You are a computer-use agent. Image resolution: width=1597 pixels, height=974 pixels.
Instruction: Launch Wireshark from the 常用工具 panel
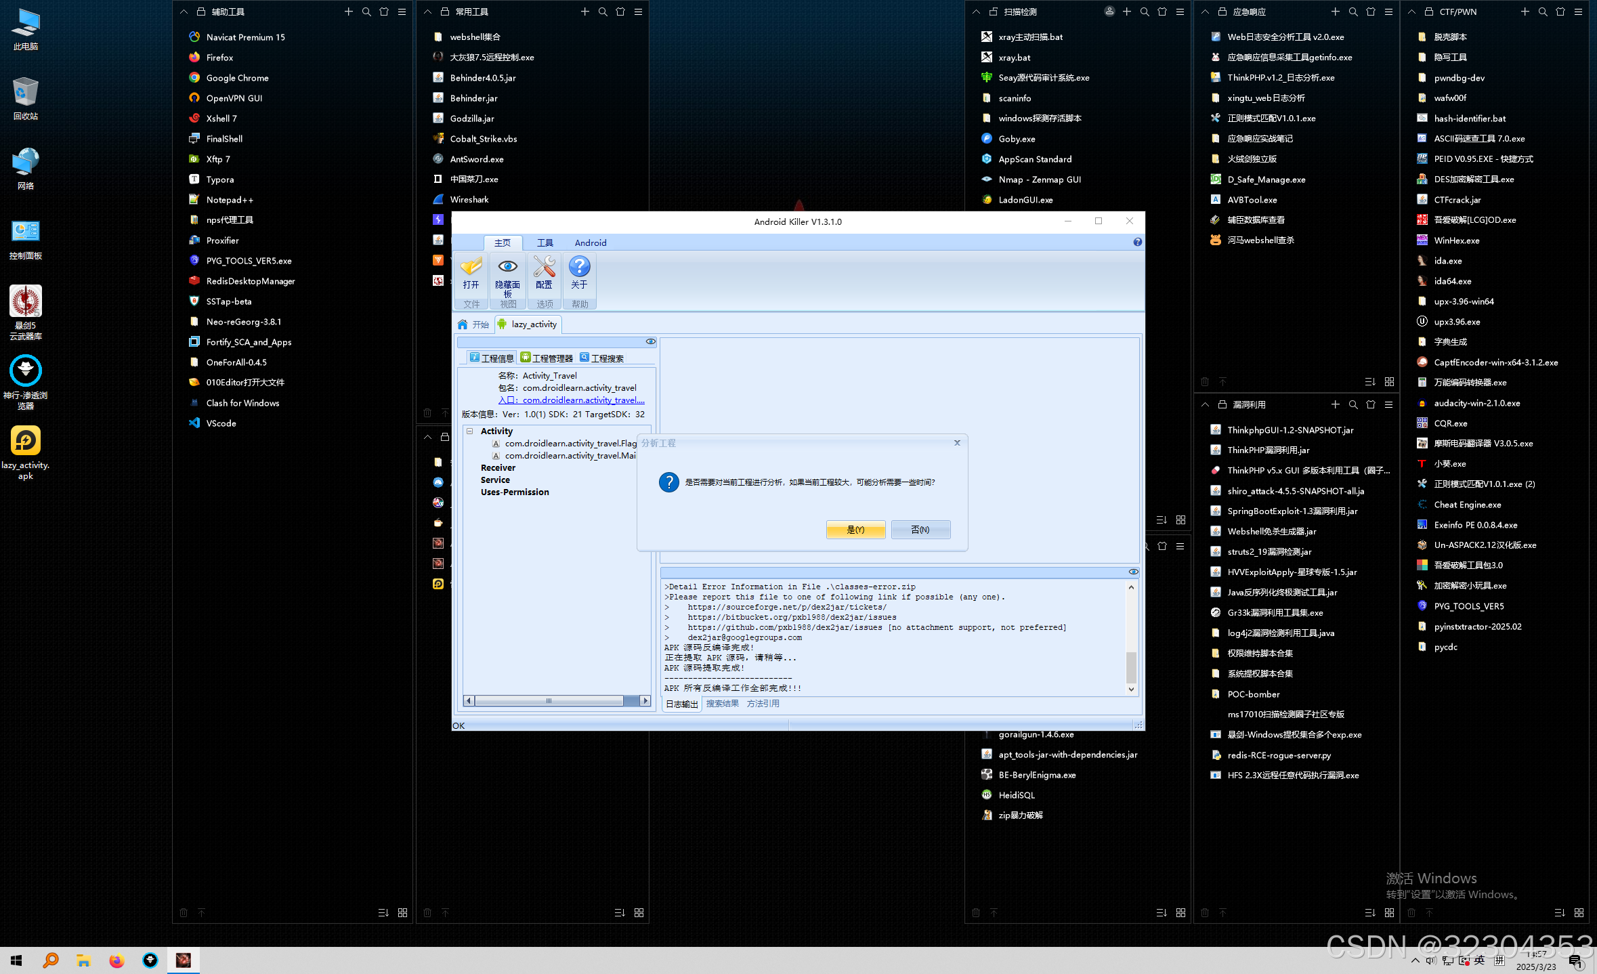469,200
